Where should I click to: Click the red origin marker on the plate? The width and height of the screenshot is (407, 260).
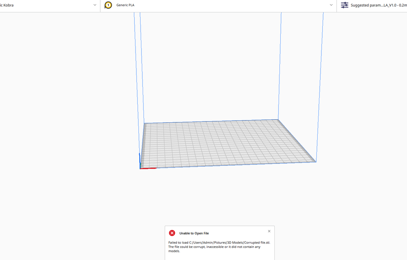pos(148,168)
